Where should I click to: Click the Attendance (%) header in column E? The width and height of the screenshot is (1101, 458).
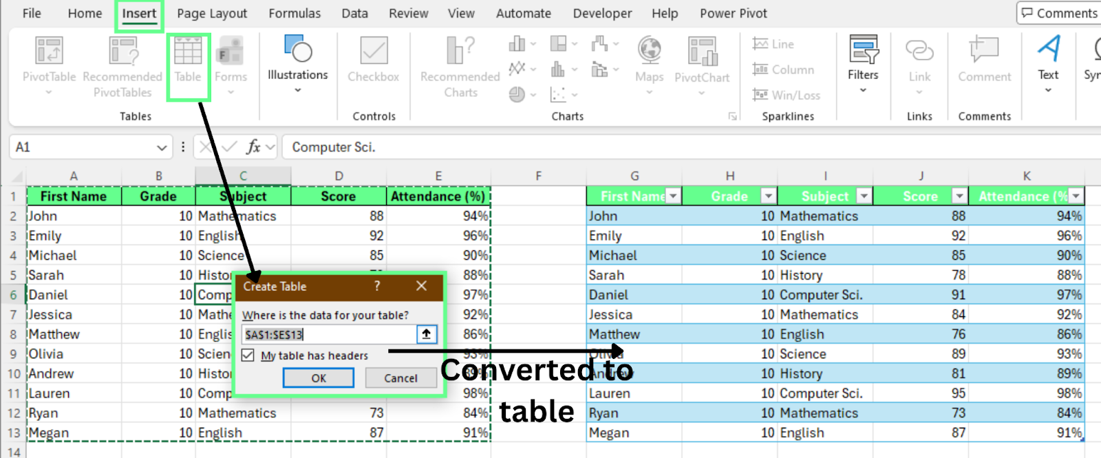(438, 197)
